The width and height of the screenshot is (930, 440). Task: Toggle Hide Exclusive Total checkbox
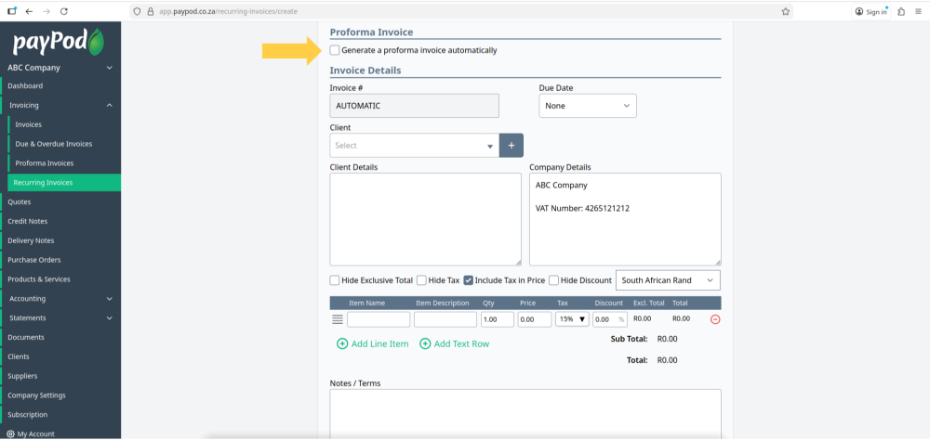coord(335,280)
